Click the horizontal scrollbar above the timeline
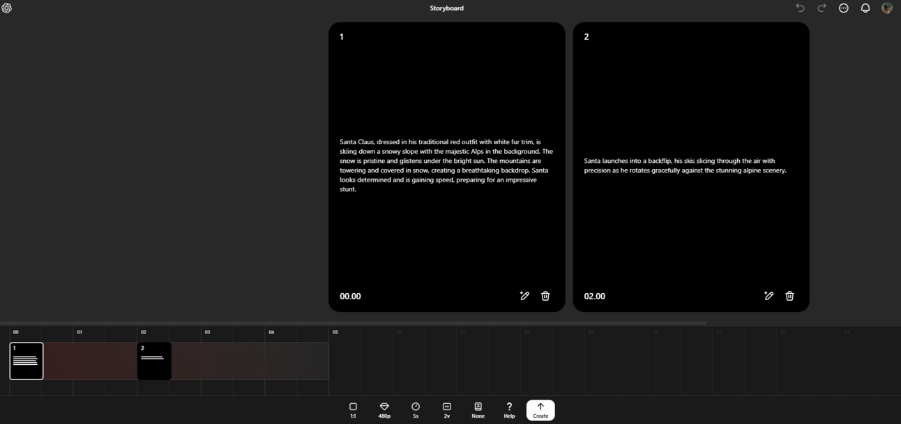The image size is (901, 424). (x=353, y=323)
